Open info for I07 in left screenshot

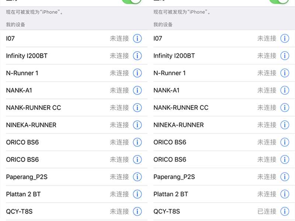tap(137, 39)
